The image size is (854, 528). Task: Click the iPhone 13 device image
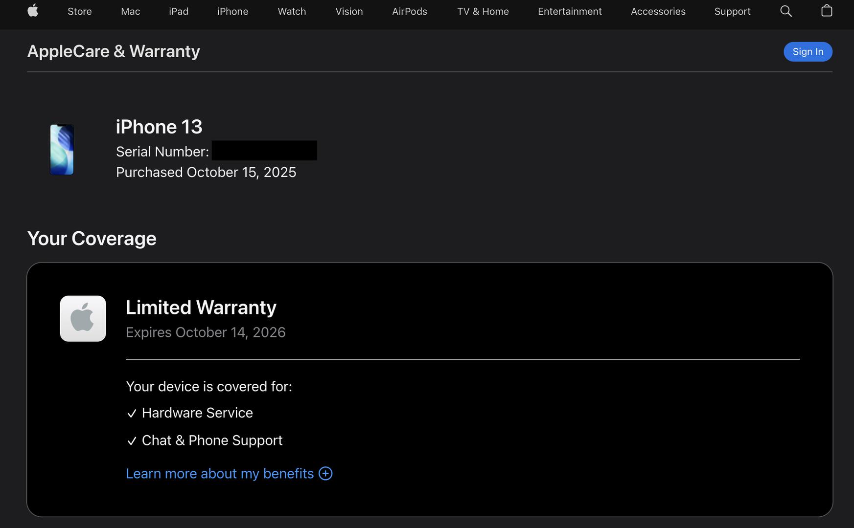[62, 150]
